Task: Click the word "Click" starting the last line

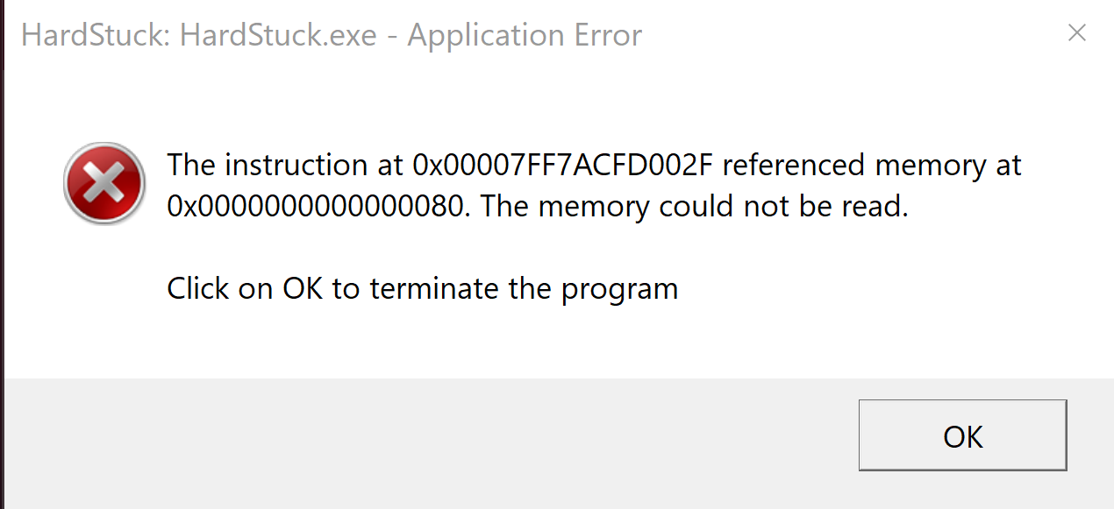Action: [198, 288]
